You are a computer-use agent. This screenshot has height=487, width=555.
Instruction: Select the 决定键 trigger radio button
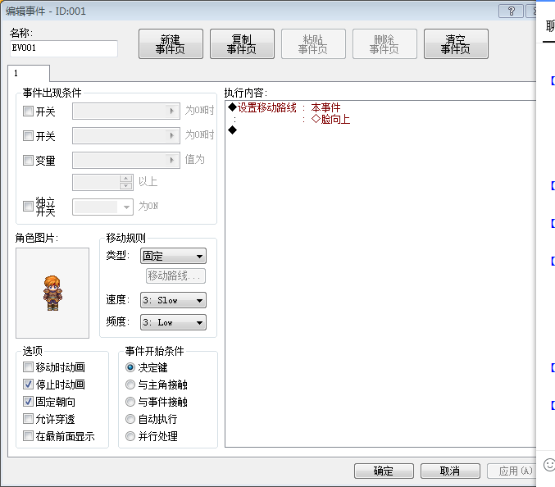130,367
